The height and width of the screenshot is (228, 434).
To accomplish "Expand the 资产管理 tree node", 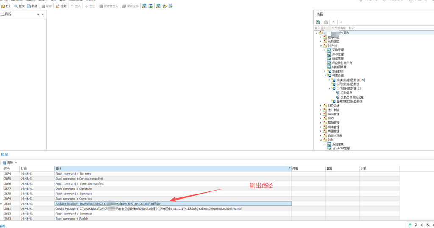I will (321, 114).
